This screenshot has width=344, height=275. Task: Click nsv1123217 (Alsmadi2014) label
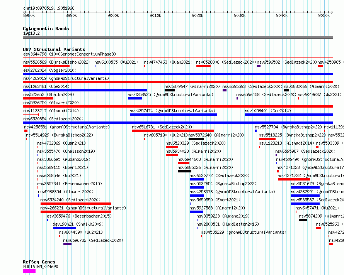51,111
